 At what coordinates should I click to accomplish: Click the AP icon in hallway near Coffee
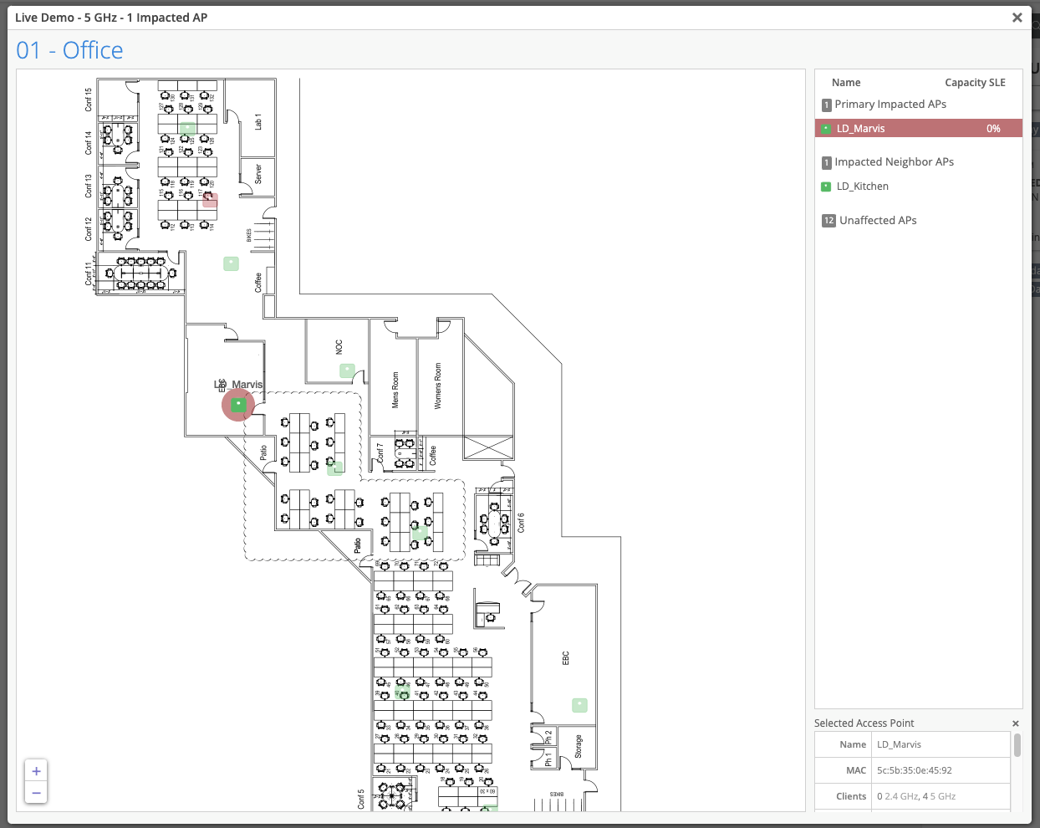[231, 263]
